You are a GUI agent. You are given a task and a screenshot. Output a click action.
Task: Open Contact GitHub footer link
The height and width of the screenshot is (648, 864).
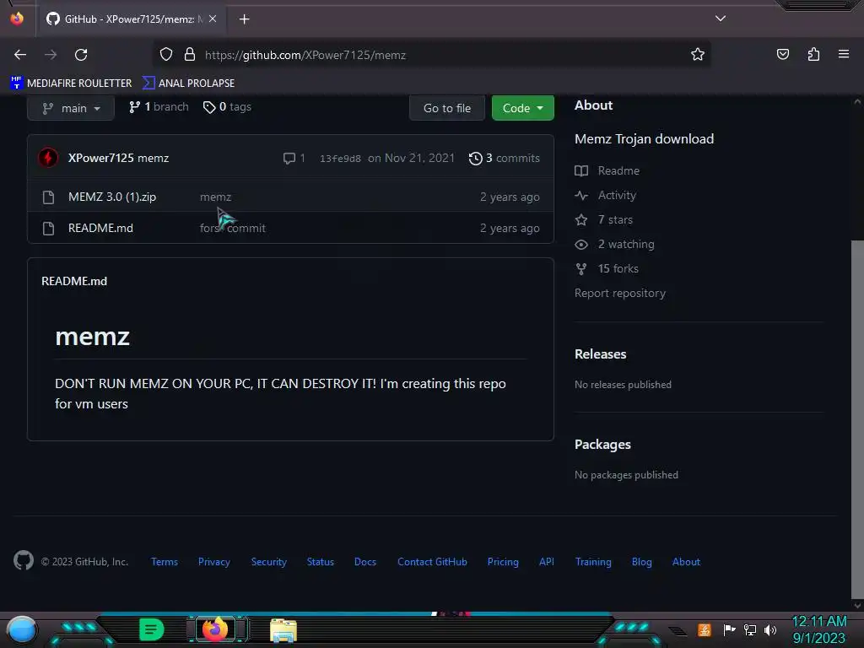(432, 561)
